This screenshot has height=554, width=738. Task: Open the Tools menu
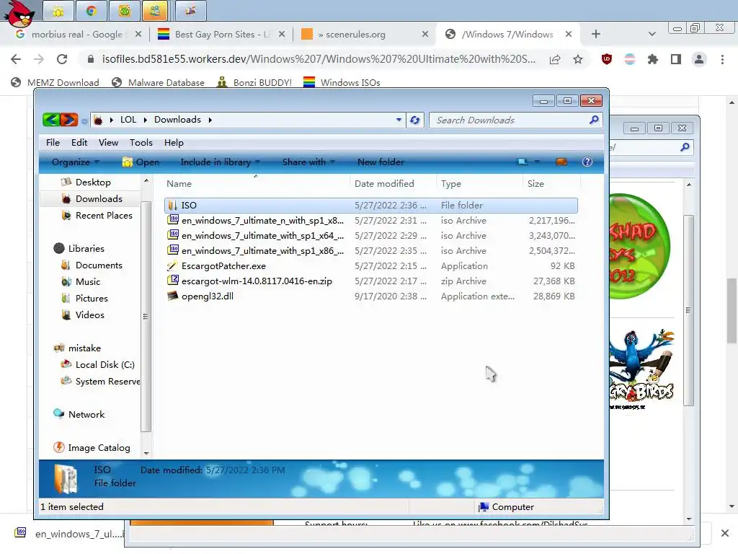point(141,143)
